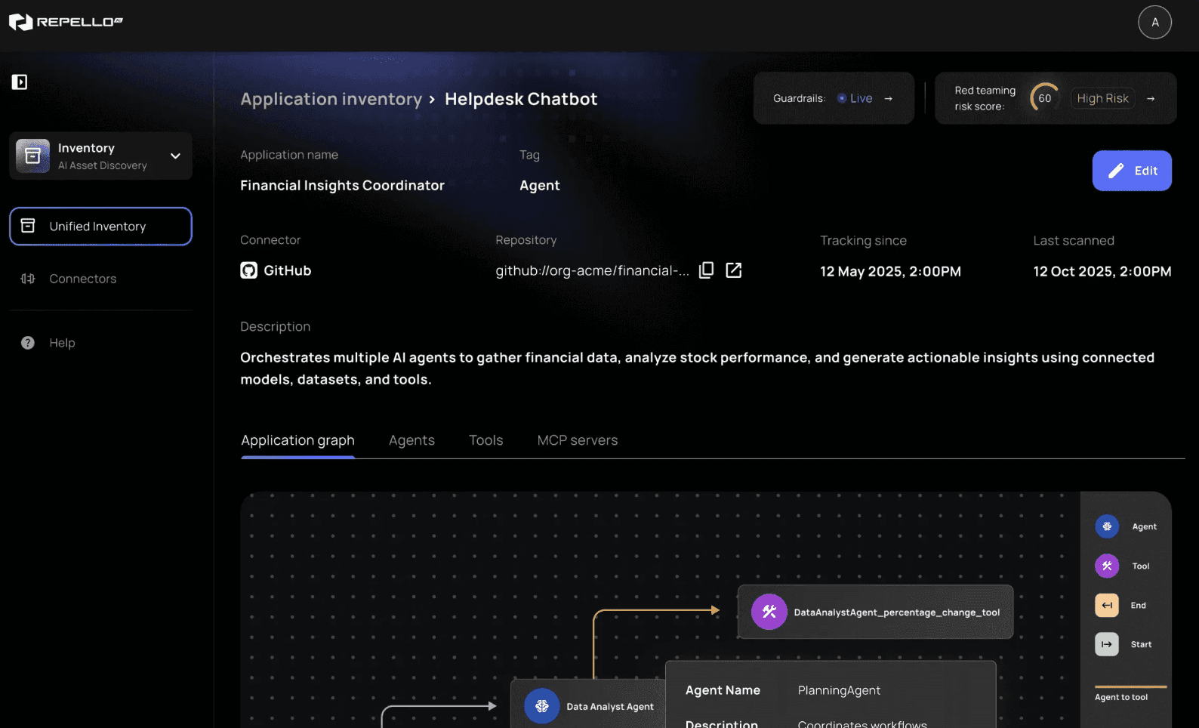This screenshot has width=1199, height=728.
Task: Click the GitHub connector icon
Action: pos(248,270)
